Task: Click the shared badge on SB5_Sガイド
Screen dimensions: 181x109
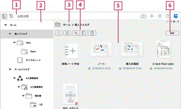Action: [x=77, y=103]
